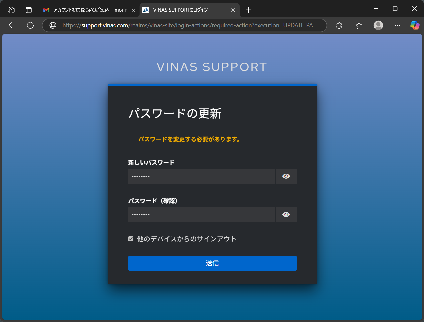This screenshot has height=322, width=424.
Task: Open the favorites star icon
Action: click(x=359, y=25)
